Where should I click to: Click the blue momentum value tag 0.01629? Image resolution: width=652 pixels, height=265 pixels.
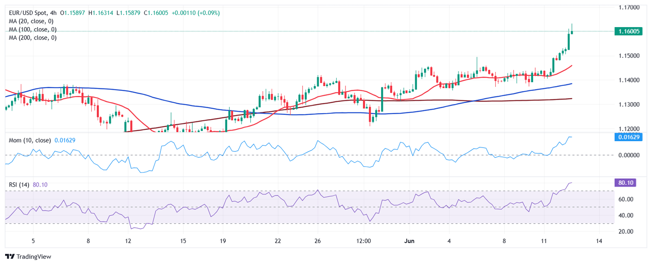(628, 137)
